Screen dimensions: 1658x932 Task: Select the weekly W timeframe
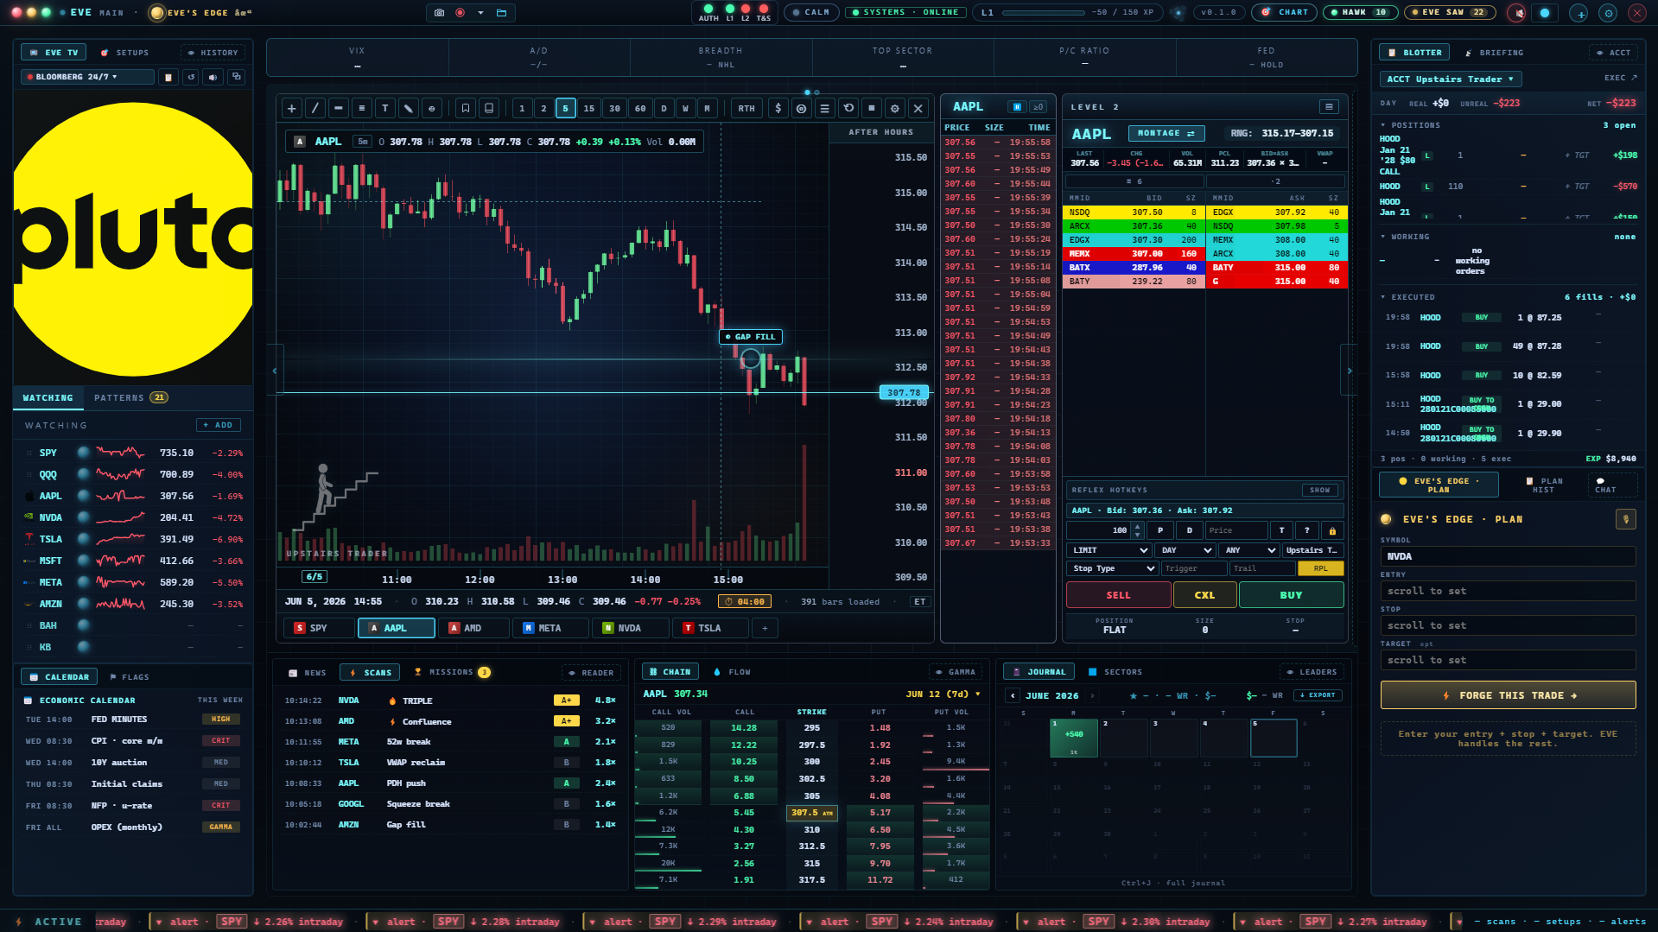pos(685,109)
